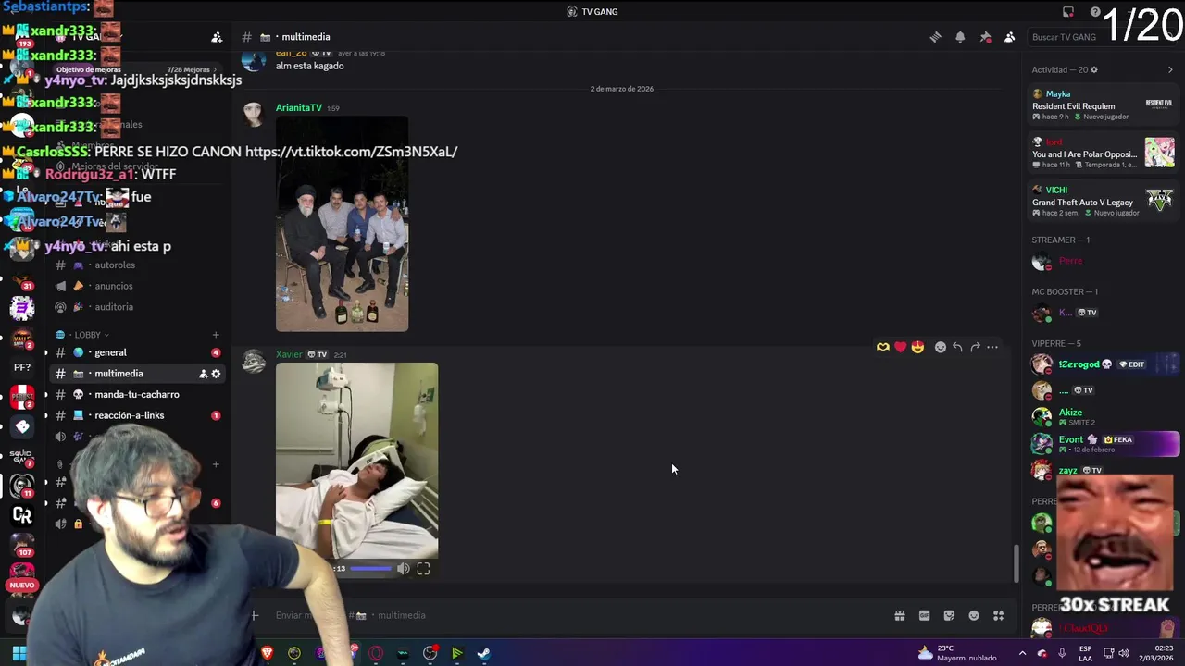The width and height of the screenshot is (1185, 666).
Task: Open Opera GX from taskbar
Action: [x=376, y=653]
